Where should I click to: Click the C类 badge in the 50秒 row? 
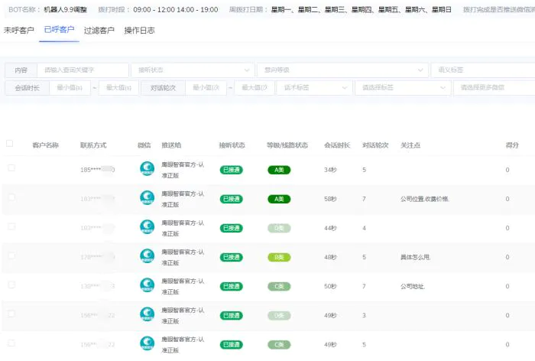point(279,286)
